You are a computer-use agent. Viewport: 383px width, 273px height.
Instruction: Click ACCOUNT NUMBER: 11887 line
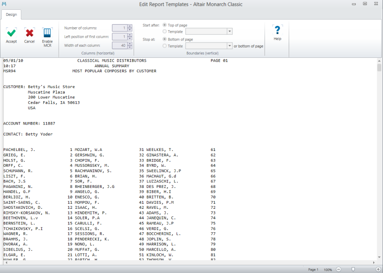[29, 123]
